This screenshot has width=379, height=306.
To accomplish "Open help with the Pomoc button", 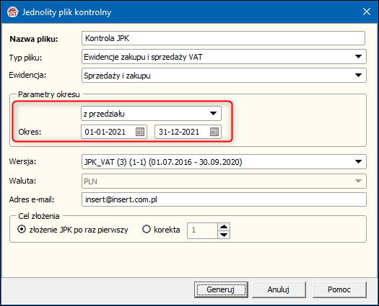I will [x=339, y=289].
